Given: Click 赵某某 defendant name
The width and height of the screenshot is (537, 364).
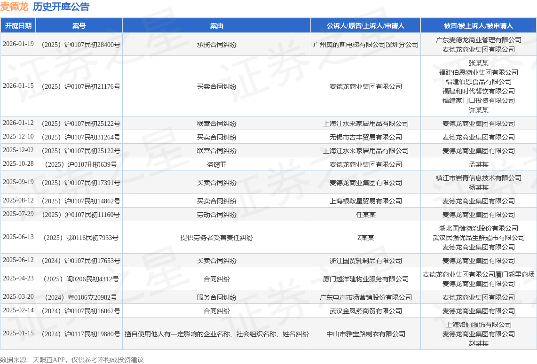Looking at the screenshot, I should pos(478,343).
